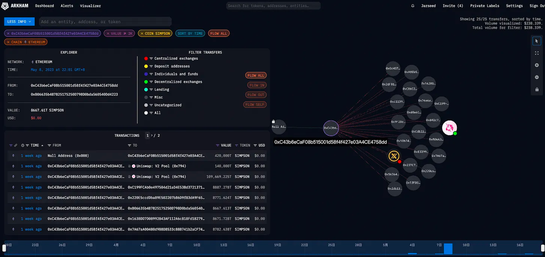
Task: Toggle the Lending transfer filter
Action: point(157,89)
